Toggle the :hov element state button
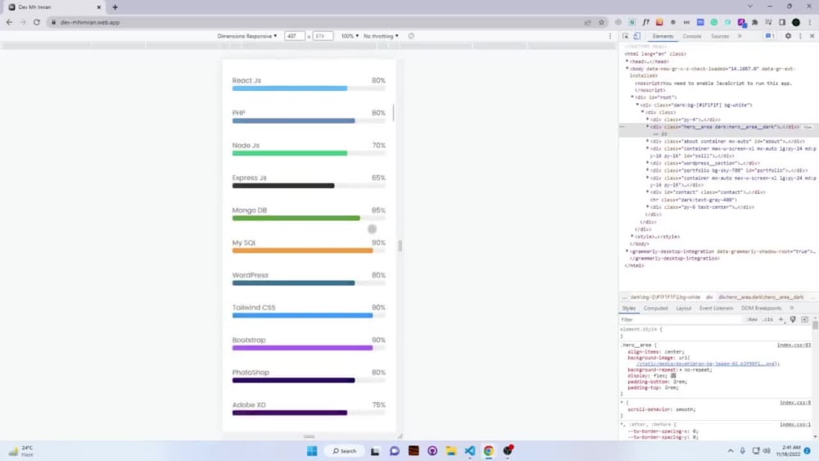 752,319
